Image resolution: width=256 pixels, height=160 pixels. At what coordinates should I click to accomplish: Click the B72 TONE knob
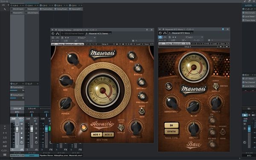point(212,131)
